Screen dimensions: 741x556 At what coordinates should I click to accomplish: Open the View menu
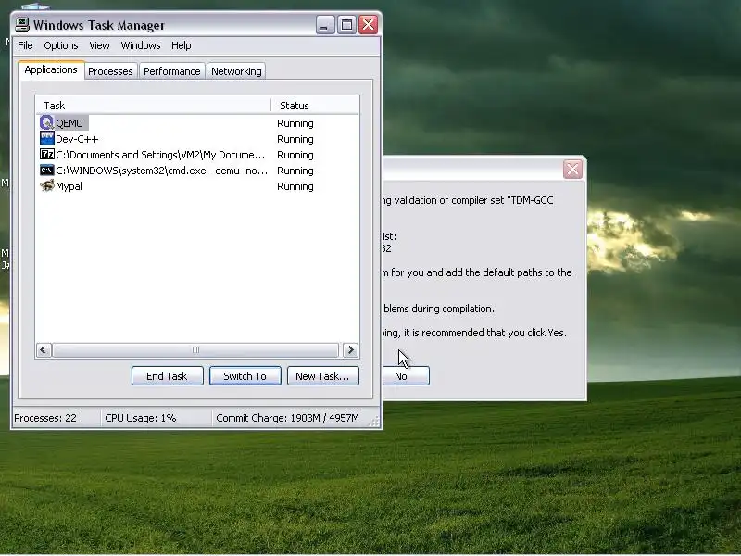(x=99, y=45)
